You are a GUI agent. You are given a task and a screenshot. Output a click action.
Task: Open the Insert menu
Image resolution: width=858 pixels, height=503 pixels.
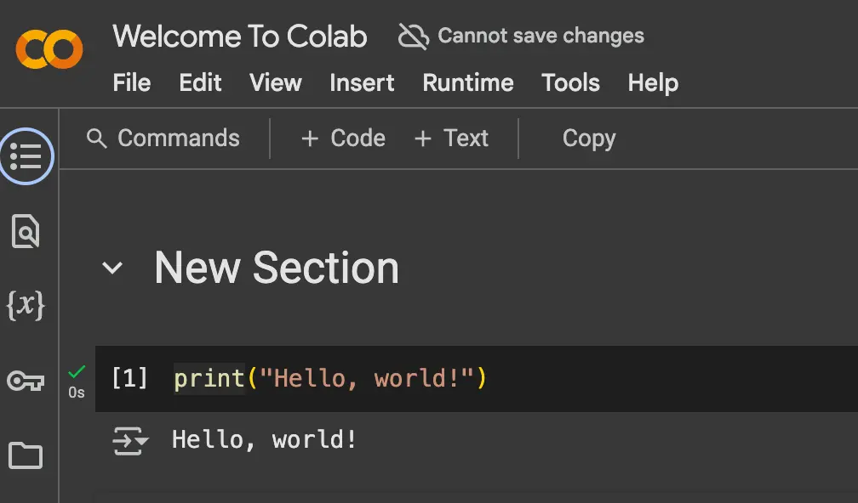pyautogui.click(x=362, y=83)
